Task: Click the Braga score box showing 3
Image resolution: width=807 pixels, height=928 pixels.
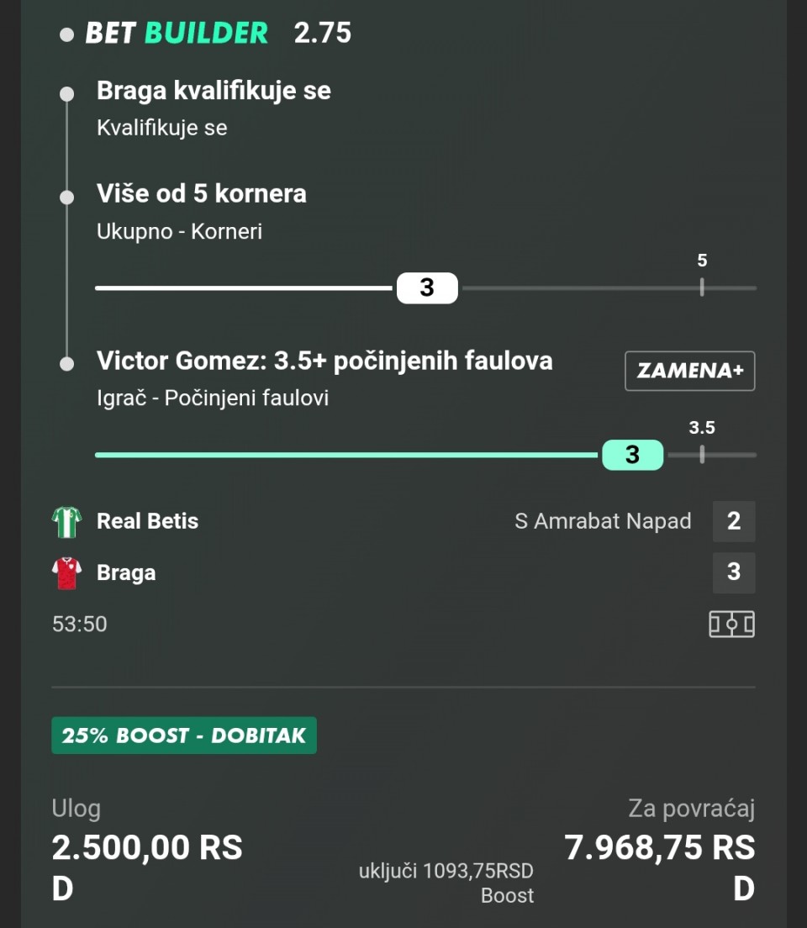Action: (x=734, y=572)
